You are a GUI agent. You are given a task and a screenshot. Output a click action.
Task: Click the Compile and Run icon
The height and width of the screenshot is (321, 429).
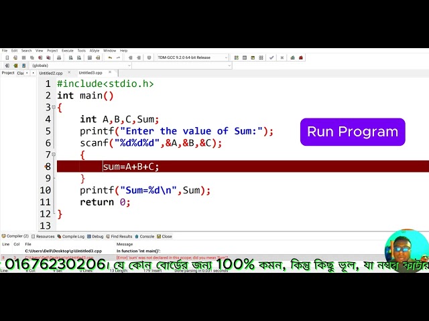tap(253, 58)
